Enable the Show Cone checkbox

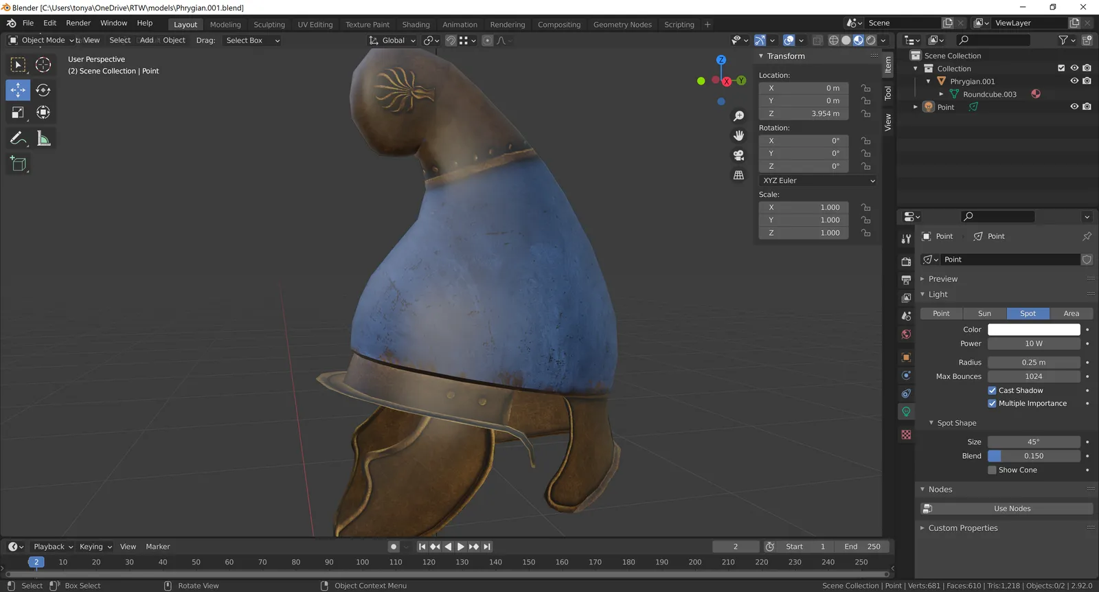[x=992, y=470]
